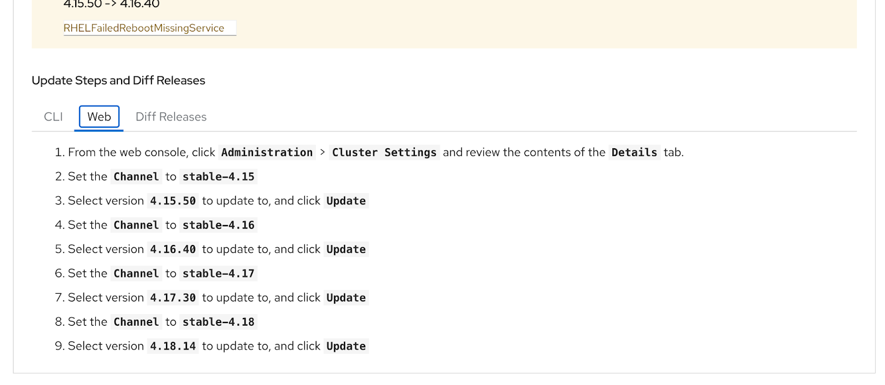Open the Diff Releases tab

(170, 117)
